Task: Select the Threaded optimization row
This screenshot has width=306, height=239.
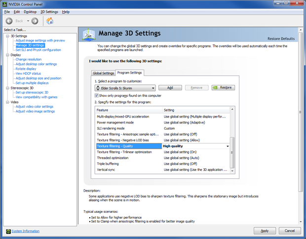Action: coord(162,158)
